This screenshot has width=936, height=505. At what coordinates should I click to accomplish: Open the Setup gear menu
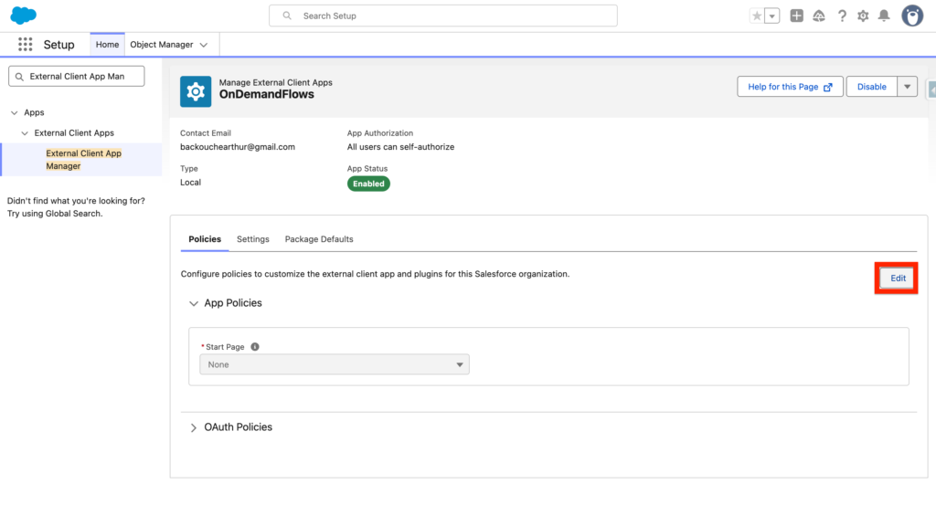[x=863, y=16]
